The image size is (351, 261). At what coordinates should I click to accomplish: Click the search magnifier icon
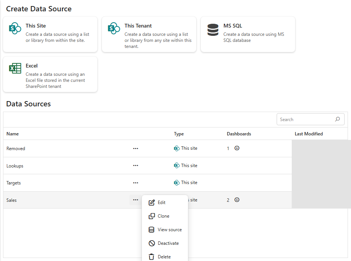click(337, 119)
